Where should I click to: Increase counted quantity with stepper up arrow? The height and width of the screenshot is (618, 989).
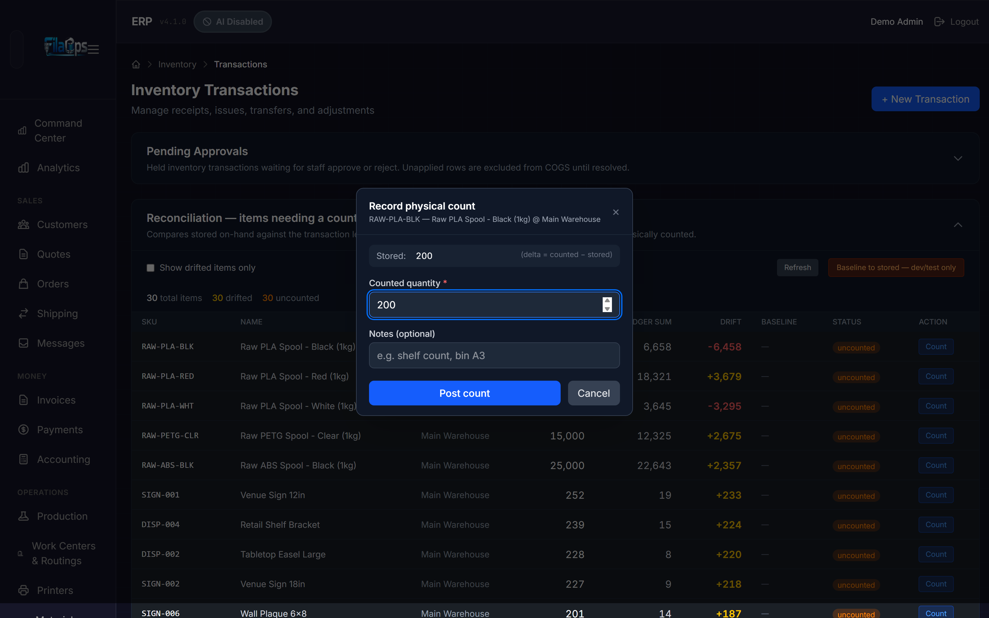pos(607,301)
